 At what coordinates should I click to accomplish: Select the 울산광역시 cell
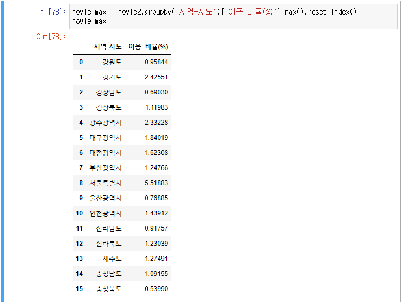(106, 198)
